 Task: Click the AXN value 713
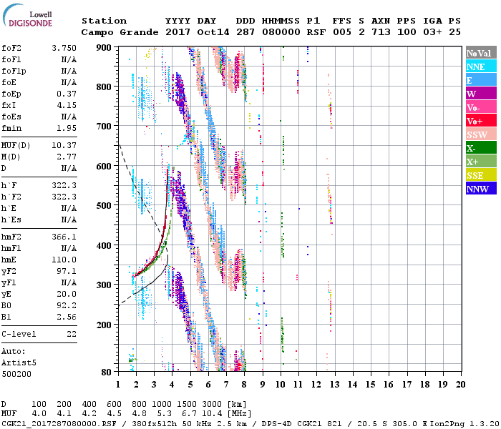pos(381,32)
